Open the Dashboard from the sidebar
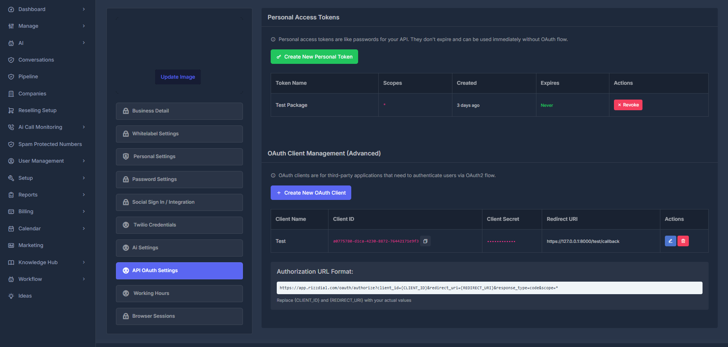The width and height of the screenshot is (728, 347). pos(32,9)
